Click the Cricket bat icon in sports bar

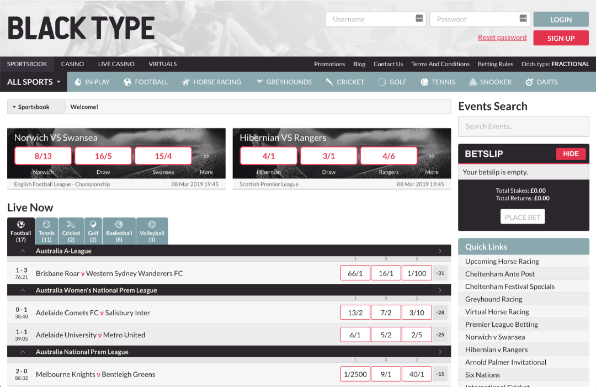[329, 82]
